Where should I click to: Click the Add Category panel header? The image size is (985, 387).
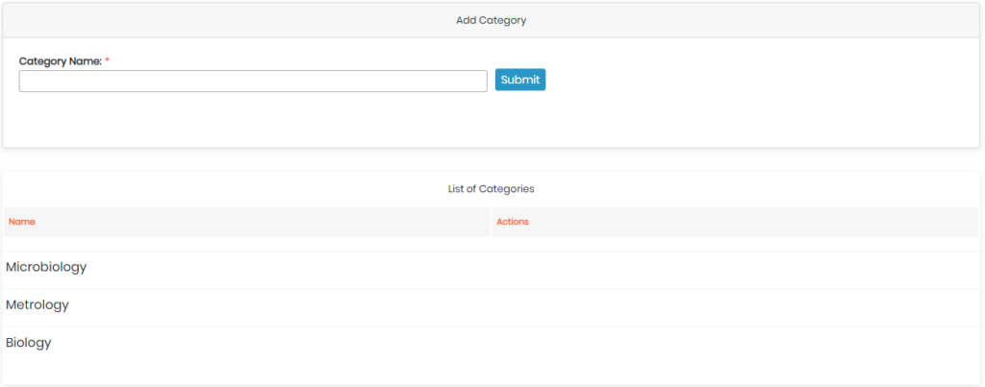point(492,21)
